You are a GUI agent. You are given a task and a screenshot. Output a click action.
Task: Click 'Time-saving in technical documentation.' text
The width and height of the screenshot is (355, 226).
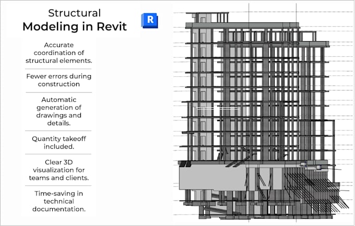point(59,201)
